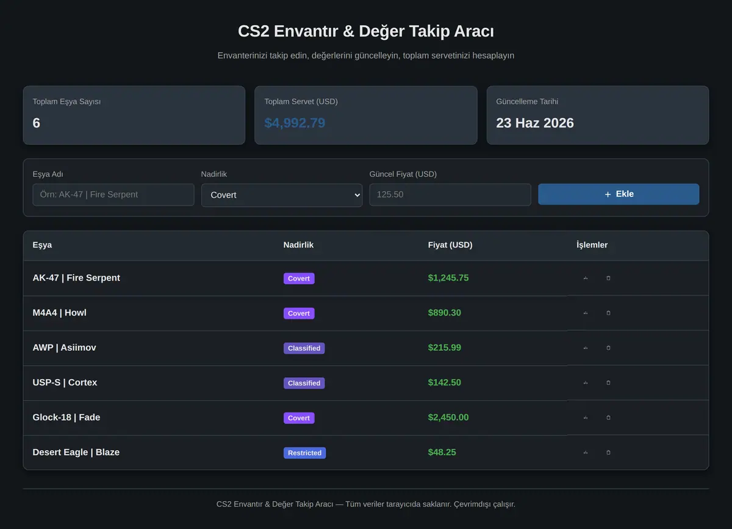Click the Güncelleme Tarihi label

tap(527, 101)
